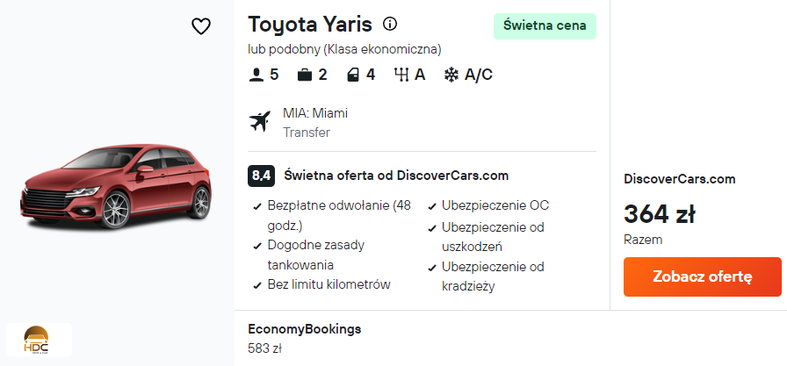
Task: Select the EconomyBookings 583 zł offer
Action: coord(305,338)
